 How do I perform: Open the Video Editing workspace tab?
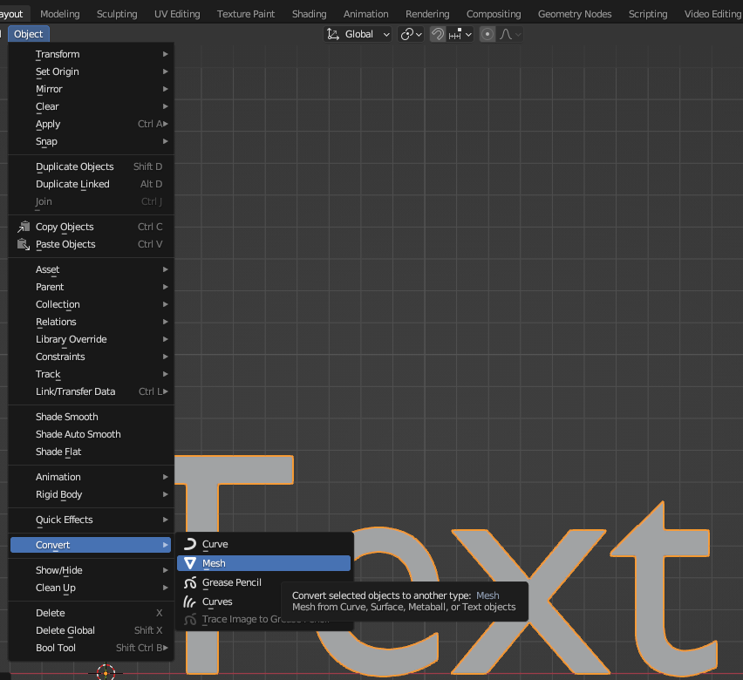click(712, 14)
